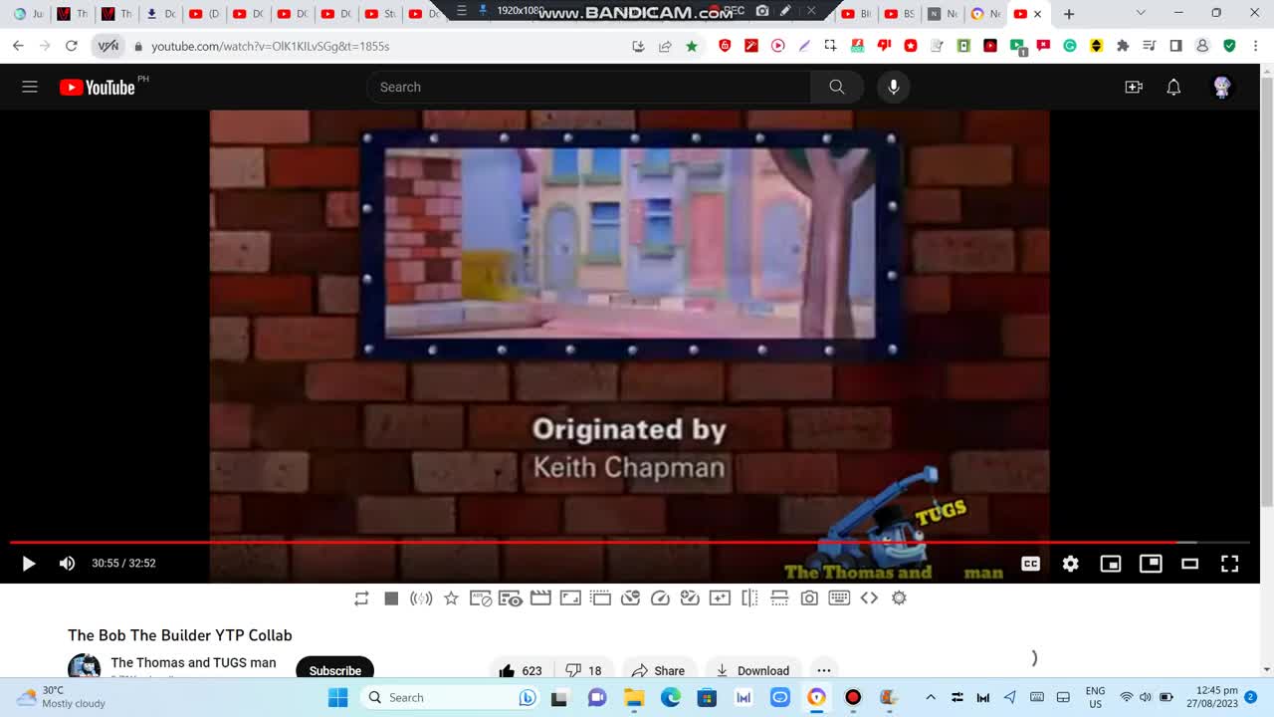1274x717 pixels.
Task: Toggle the loop button below the player
Action: coord(361,598)
